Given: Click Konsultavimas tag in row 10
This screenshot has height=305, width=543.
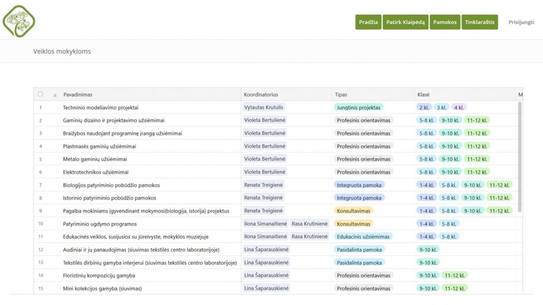Looking at the screenshot, I should coord(353,224).
